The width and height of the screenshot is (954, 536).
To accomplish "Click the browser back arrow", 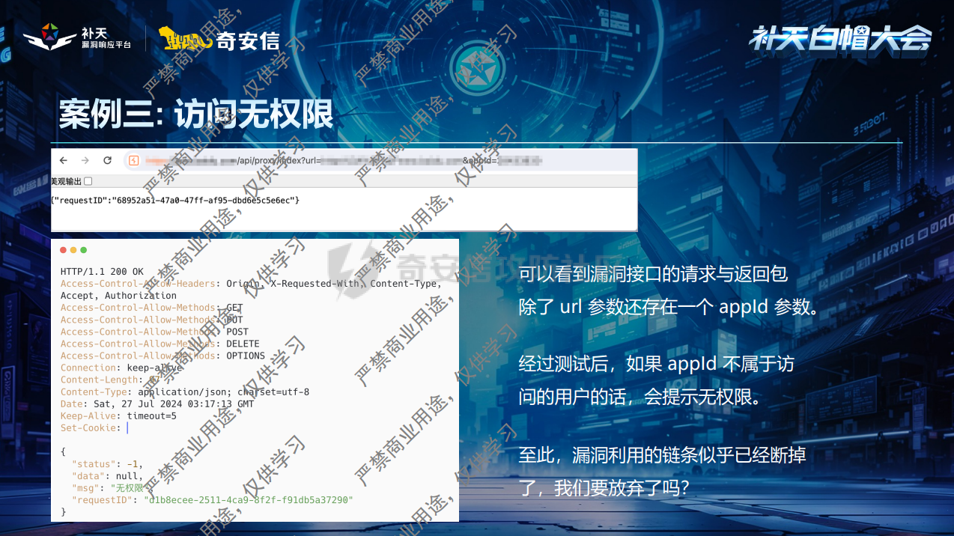I will pyautogui.click(x=64, y=160).
